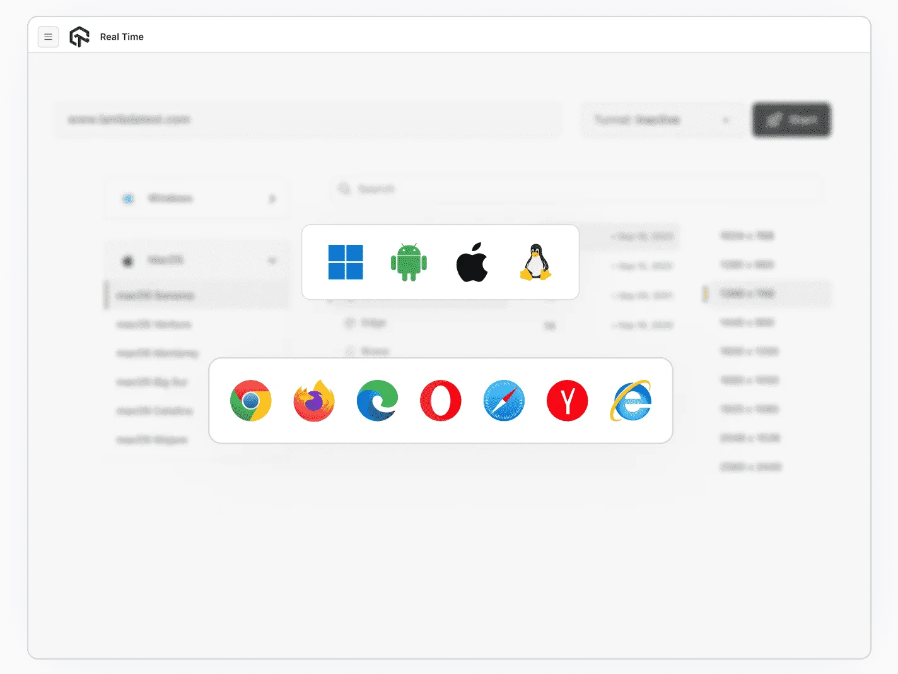
Task: Select Internet Explorer from the browser row
Action: (x=631, y=401)
